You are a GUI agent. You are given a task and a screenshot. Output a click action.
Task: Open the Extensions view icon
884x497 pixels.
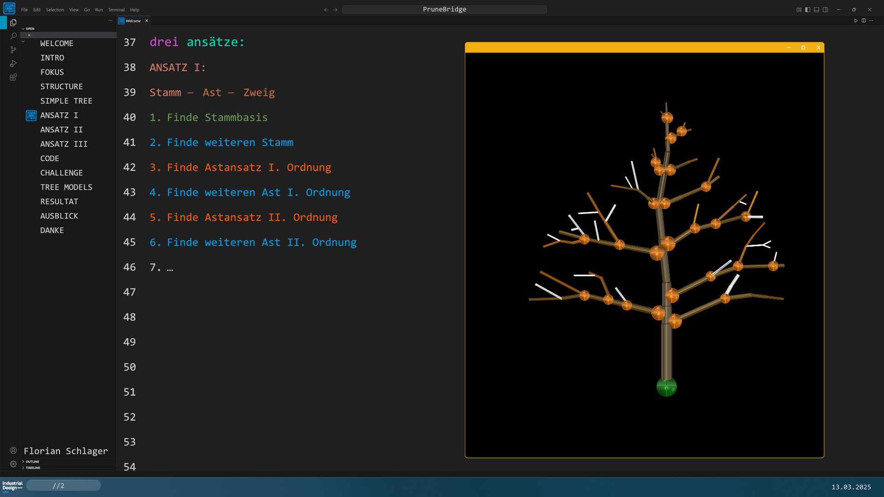(13, 77)
